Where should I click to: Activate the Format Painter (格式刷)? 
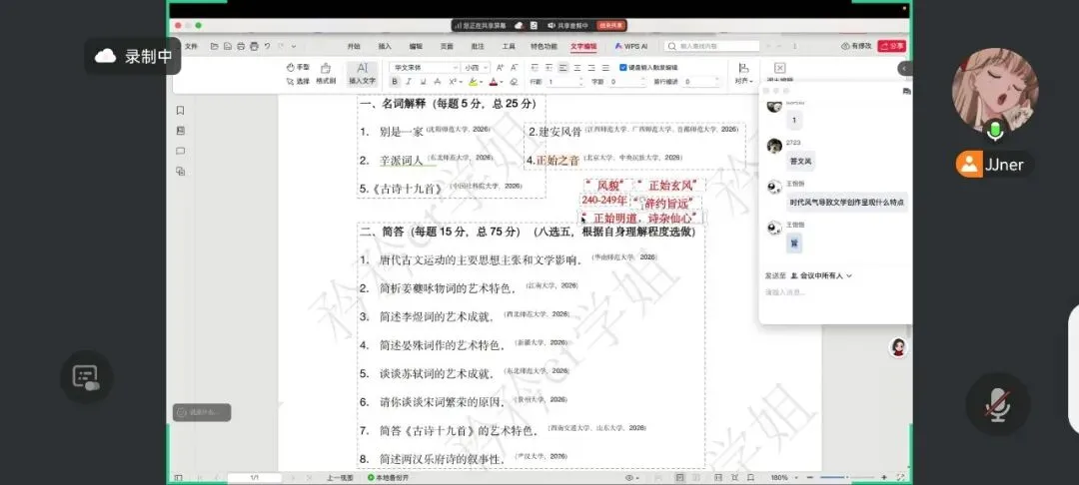[x=326, y=74]
